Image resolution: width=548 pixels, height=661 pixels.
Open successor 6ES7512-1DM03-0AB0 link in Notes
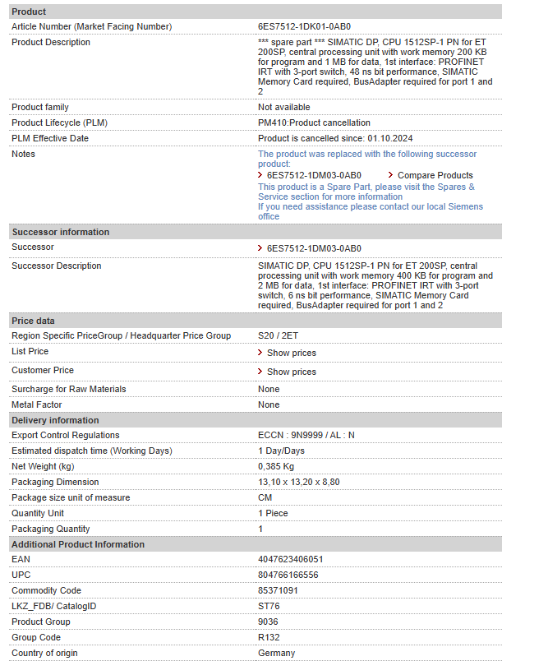click(x=313, y=175)
